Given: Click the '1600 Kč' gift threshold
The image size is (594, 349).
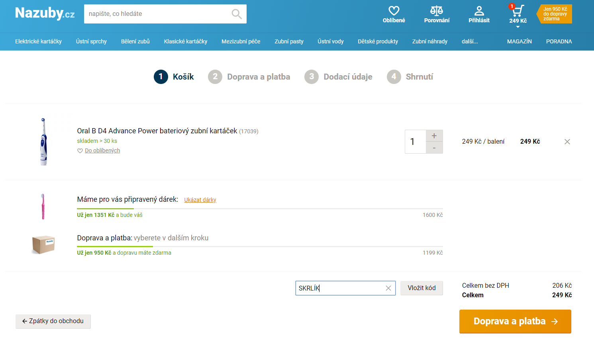Looking at the screenshot, I should (x=433, y=215).
